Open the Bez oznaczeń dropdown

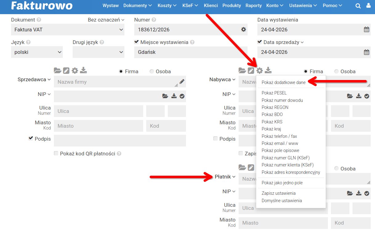coord(106,20)
